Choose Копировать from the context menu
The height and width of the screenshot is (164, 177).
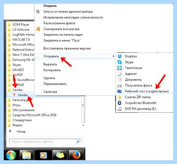click(x=52, y=70)
